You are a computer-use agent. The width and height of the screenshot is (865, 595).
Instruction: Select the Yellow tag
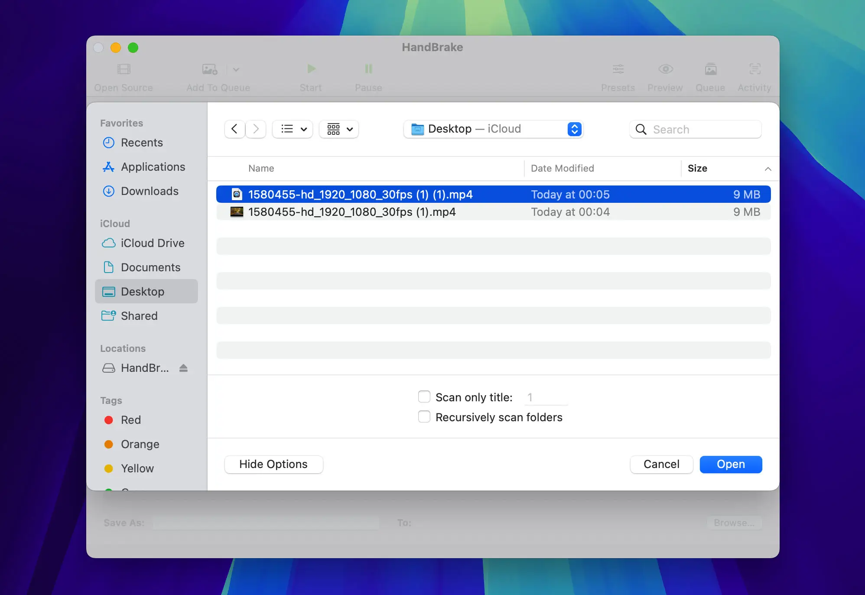[146, 468]
